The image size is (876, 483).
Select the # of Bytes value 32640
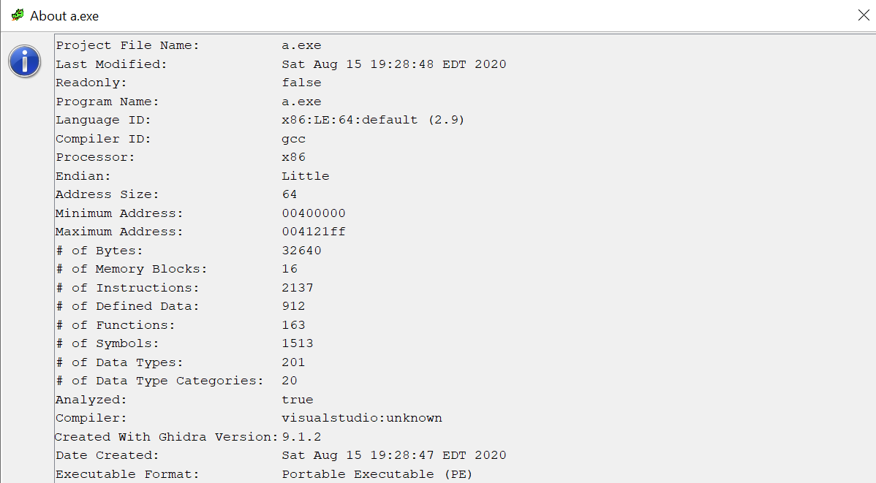[x=301, y=250]
